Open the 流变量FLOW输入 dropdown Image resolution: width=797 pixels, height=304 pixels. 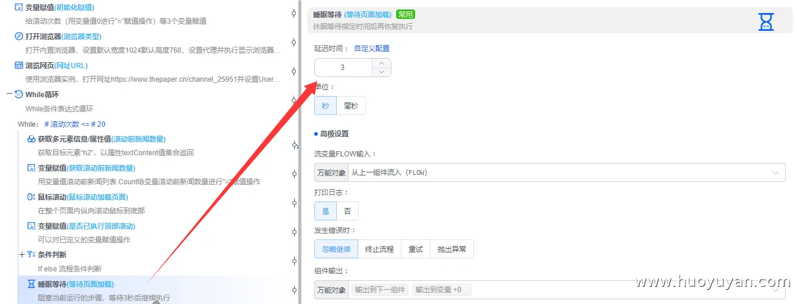tap(568, 172)
